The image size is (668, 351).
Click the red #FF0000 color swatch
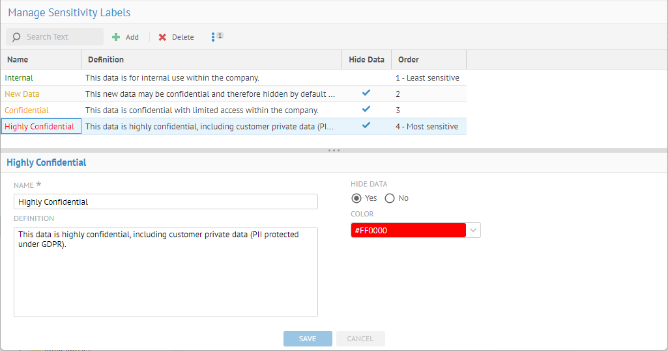pos(408,230)
